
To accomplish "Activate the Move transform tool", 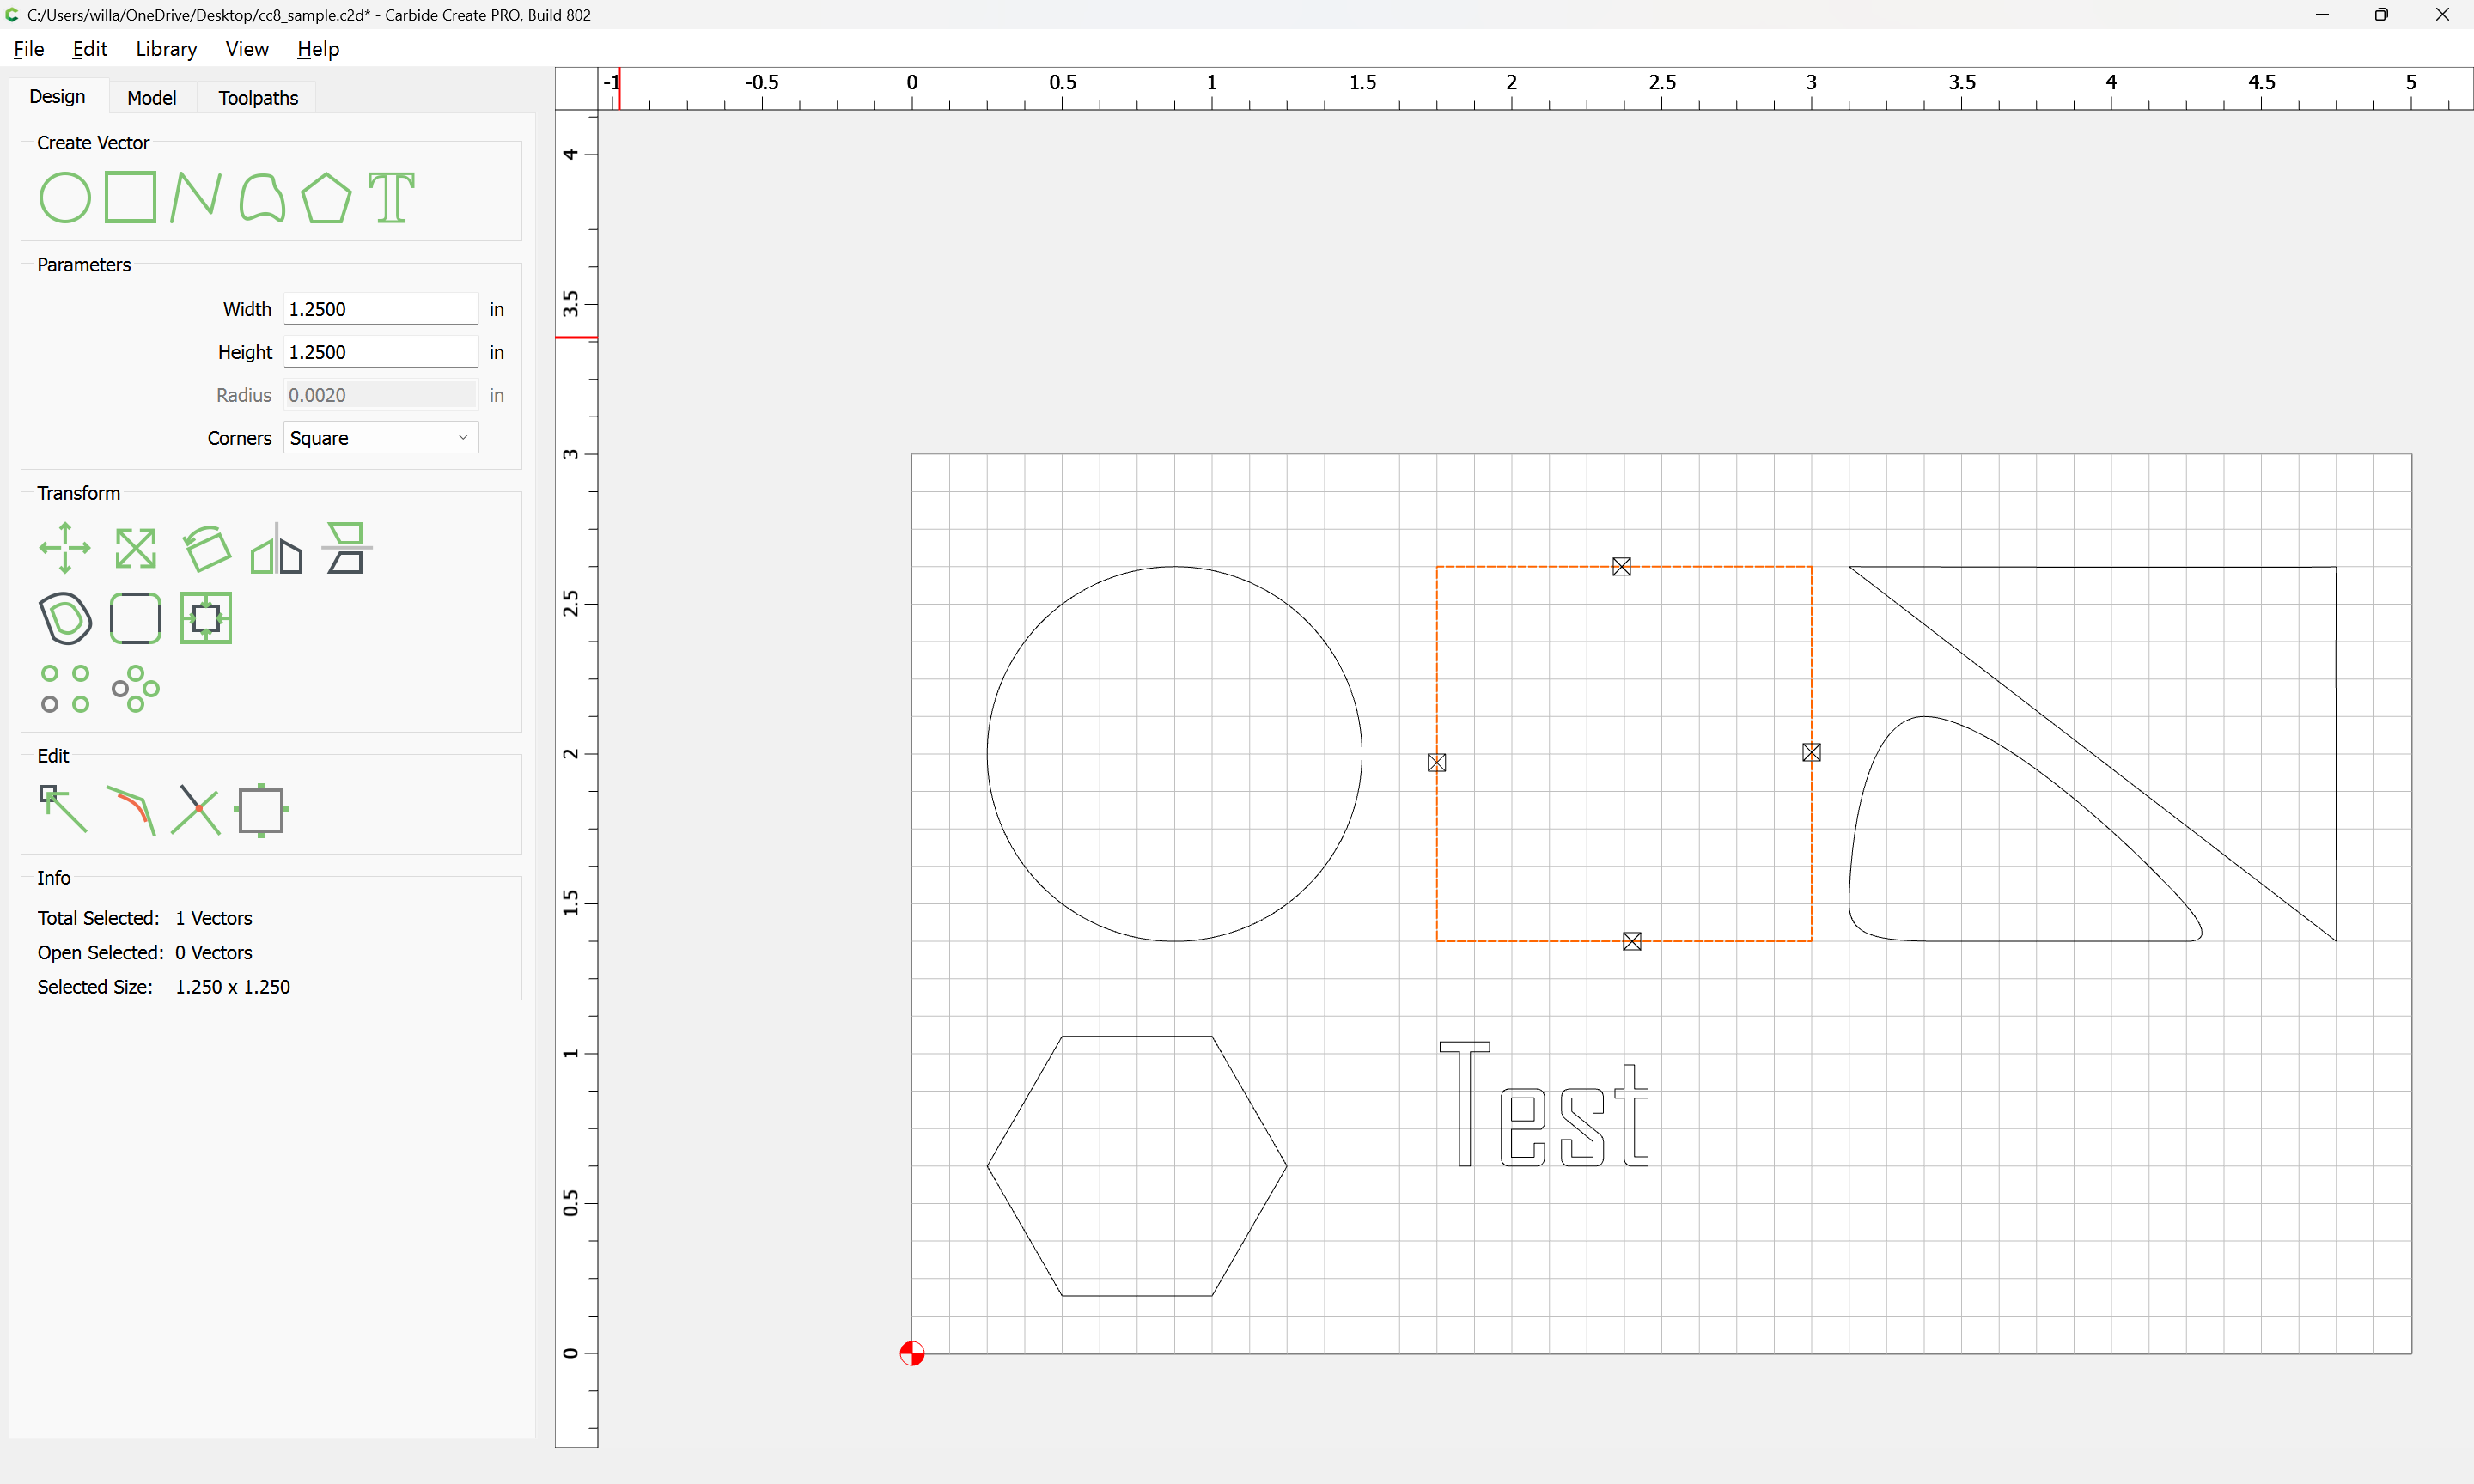I will coord(65,548).
